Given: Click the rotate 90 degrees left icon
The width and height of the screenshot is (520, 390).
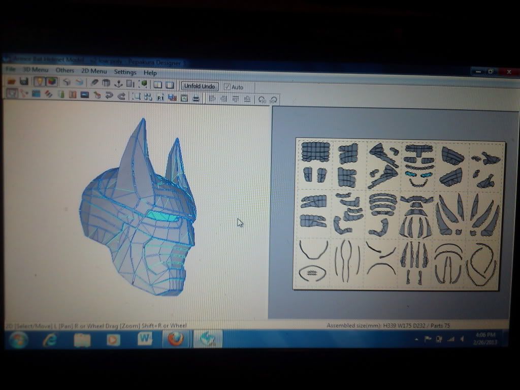Looking at the screenshot, I should (262, 100).
